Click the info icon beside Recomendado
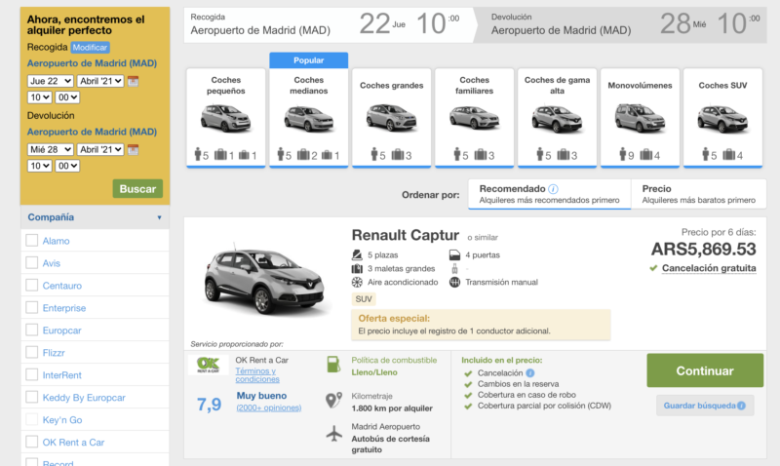This screenshot has width=780, height=466. [x=554, y=189]
